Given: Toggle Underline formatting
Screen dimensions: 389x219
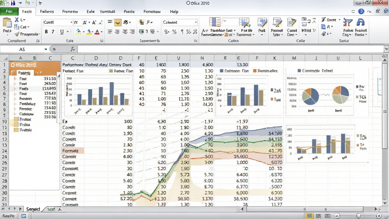Looking at the screenshot, I should click(62, 32).
